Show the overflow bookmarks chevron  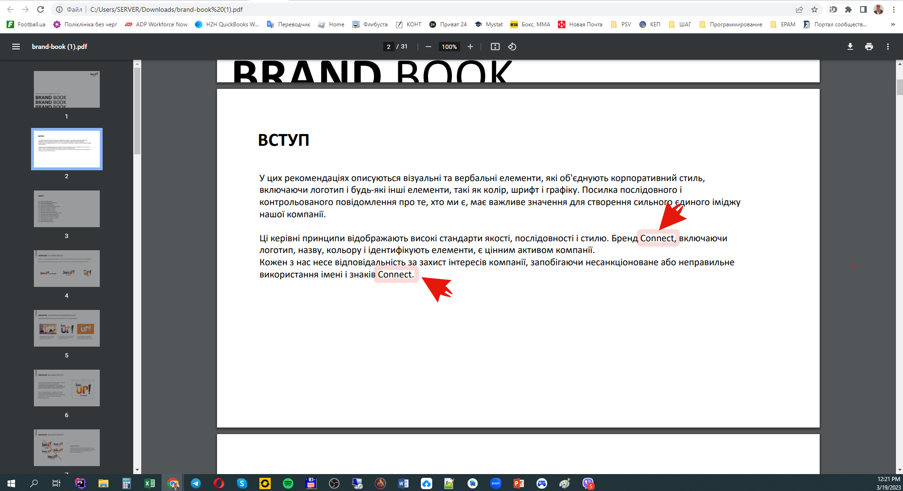point(893,24)
